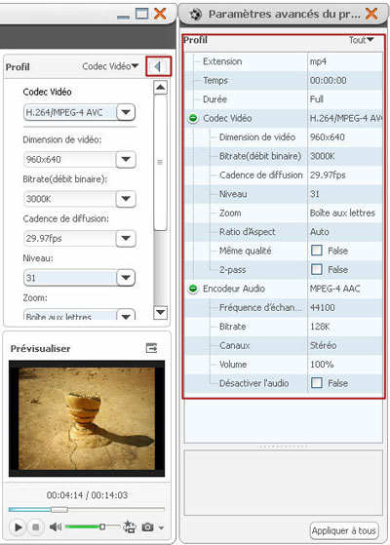390x545 pixels.
Task: Mute the preview volume speaker icon
Action: pyautogui.click(x=55, y=526)
